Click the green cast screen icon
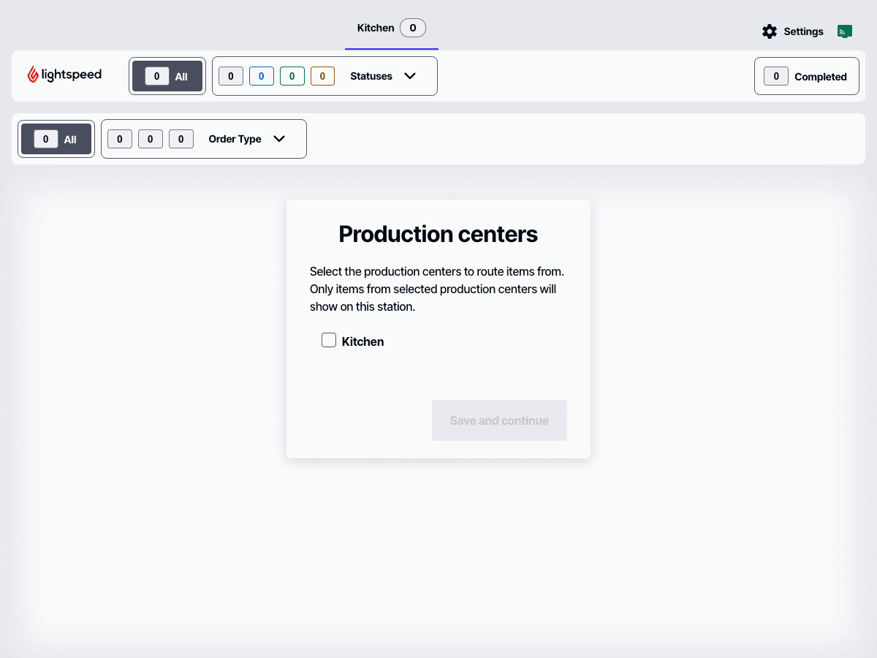Viewport: 877px width, 658px height. click(x=845, y=31)
